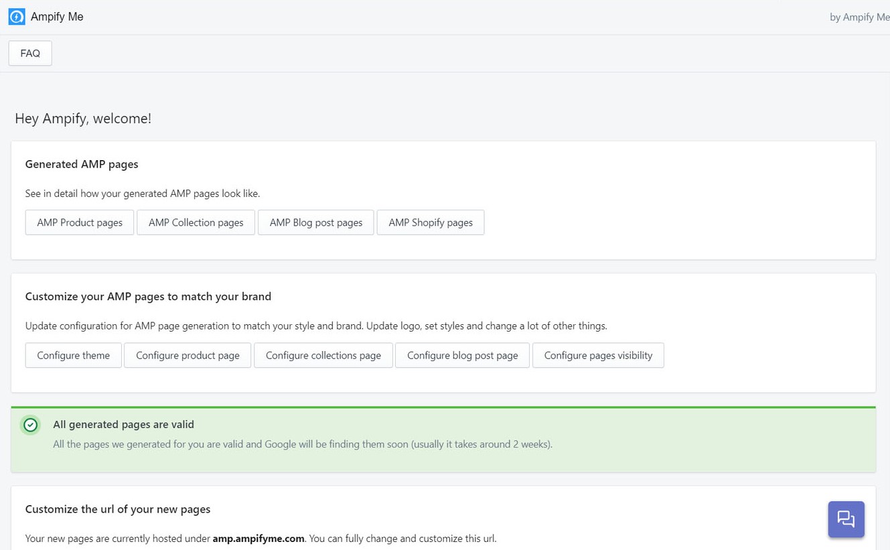Click Configure pages visibility
Image resolution: width=890 pixels, height=550 pixels.
pyautogui.click(x=598, y=355)
